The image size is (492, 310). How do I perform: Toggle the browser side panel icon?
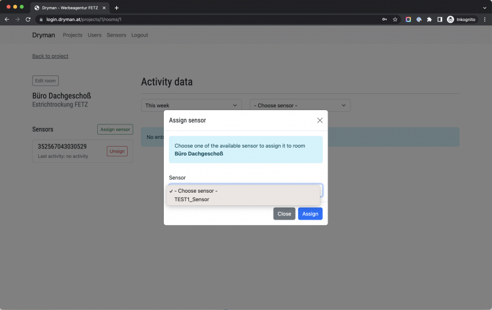(440, 19)
